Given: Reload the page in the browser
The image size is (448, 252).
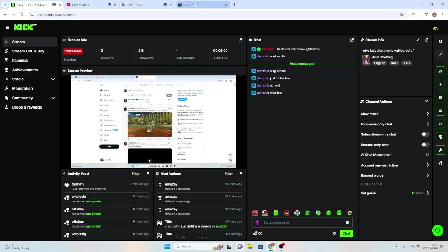Looking at the screenshot, I should [22, 15].
